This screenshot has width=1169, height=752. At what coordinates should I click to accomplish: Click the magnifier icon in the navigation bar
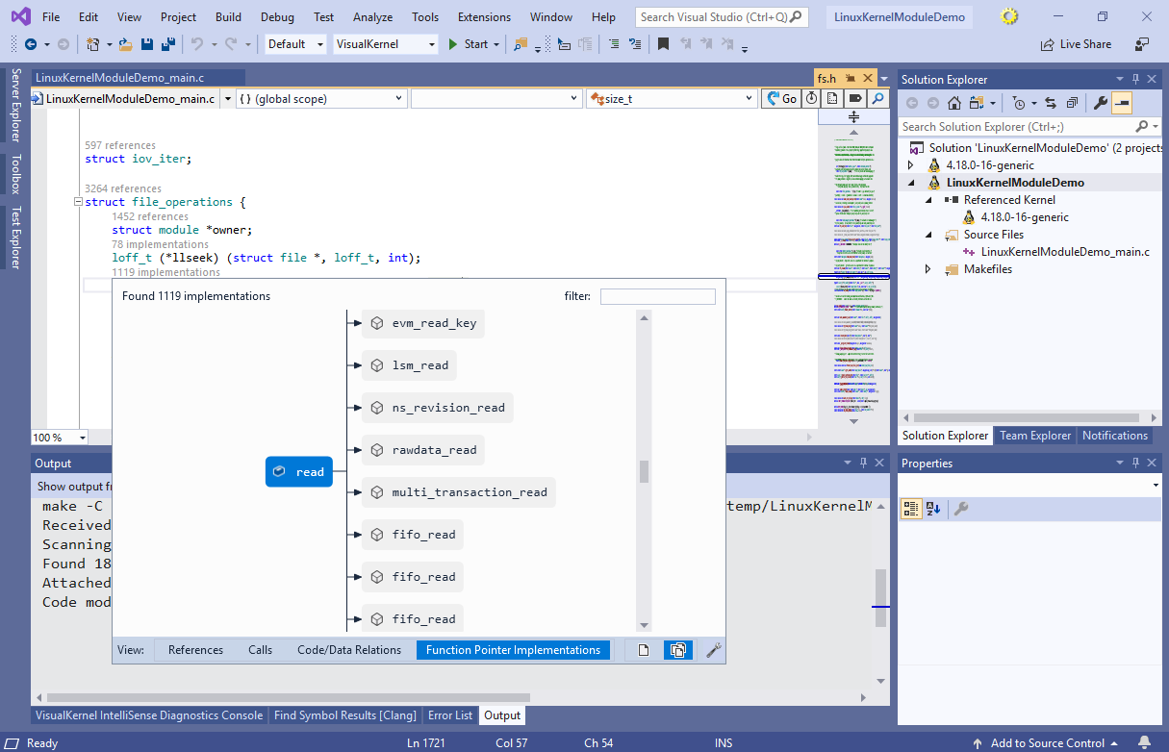click(x=877, y=98)
